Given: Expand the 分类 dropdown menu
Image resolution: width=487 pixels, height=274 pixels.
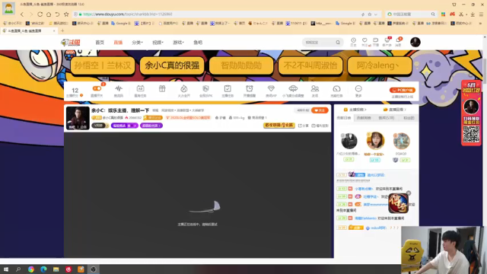Looking at the screenshot, I should 137,43.
